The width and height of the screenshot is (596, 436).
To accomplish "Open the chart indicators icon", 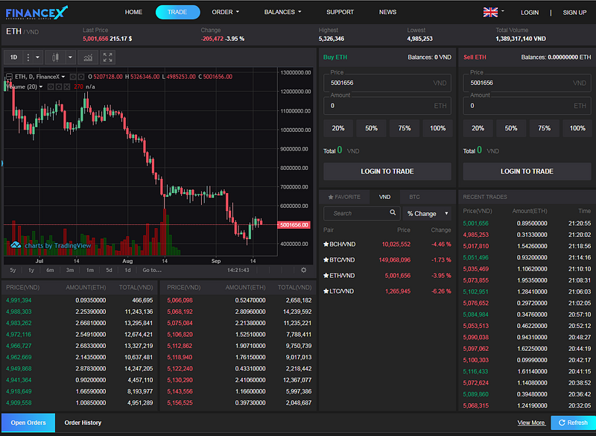I will pos(88,57).
